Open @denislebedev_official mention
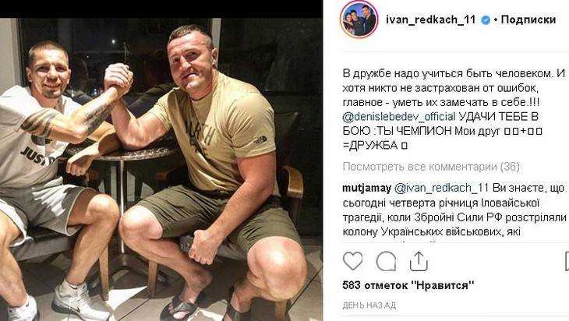The image size is (569, 321). pyautogui.click(x=399, y=117)
